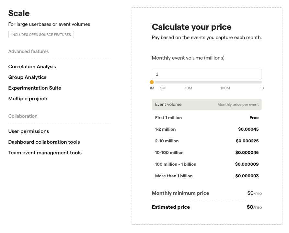Screen dimensions: 289x233
Task: Open the Group Analytics feature
Action: point(27,77)
